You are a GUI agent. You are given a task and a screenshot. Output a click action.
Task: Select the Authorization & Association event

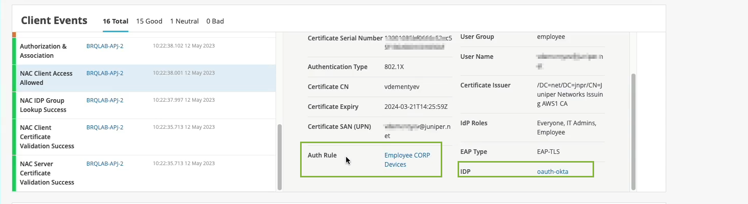pyautogui.click(x=144, y=51)
